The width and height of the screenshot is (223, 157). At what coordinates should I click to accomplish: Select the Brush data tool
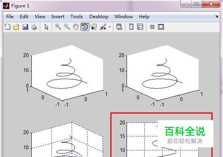coord(103,27)
